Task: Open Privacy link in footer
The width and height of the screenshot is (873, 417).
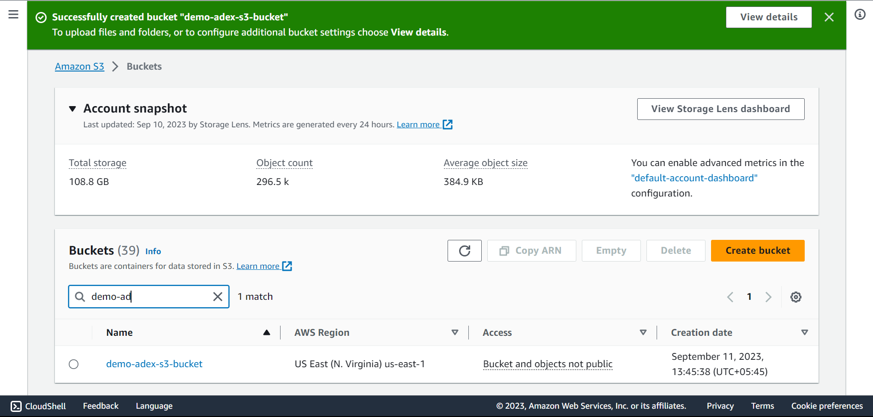Action: pos(720,406)
